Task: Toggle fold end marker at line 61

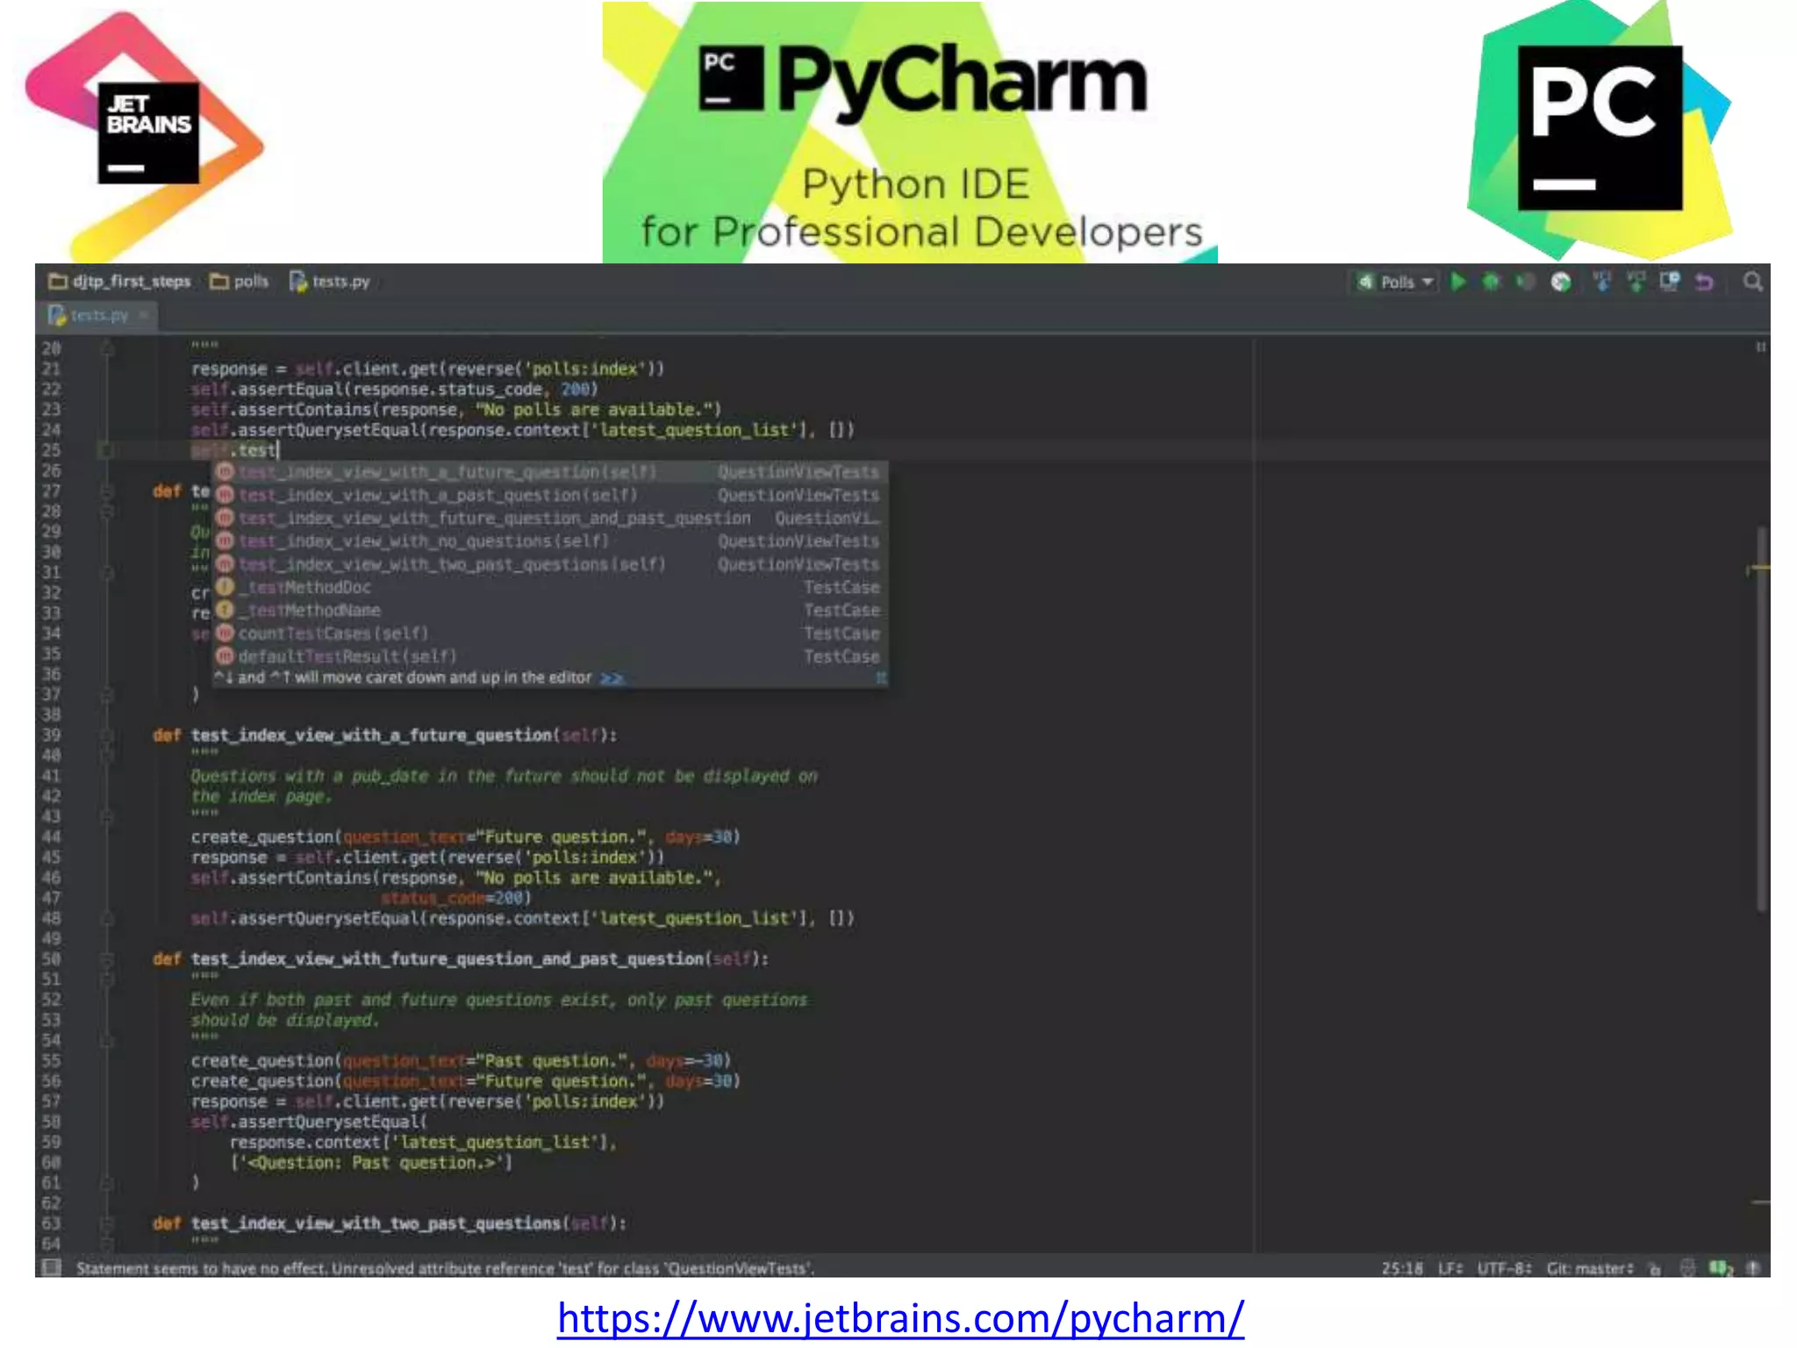Action: pyautogui.click(x=107, y=1182)
